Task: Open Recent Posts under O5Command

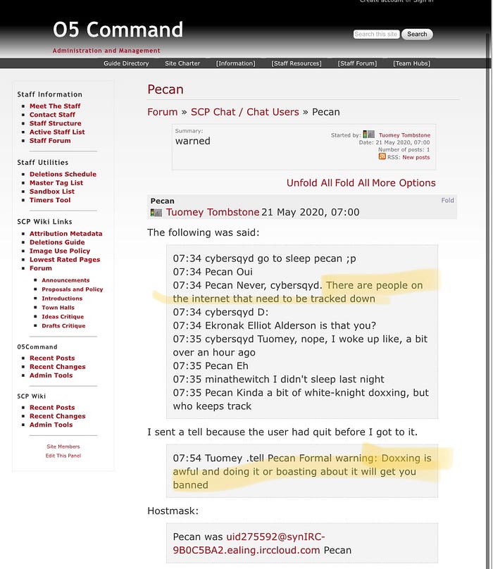Action: 52,358
